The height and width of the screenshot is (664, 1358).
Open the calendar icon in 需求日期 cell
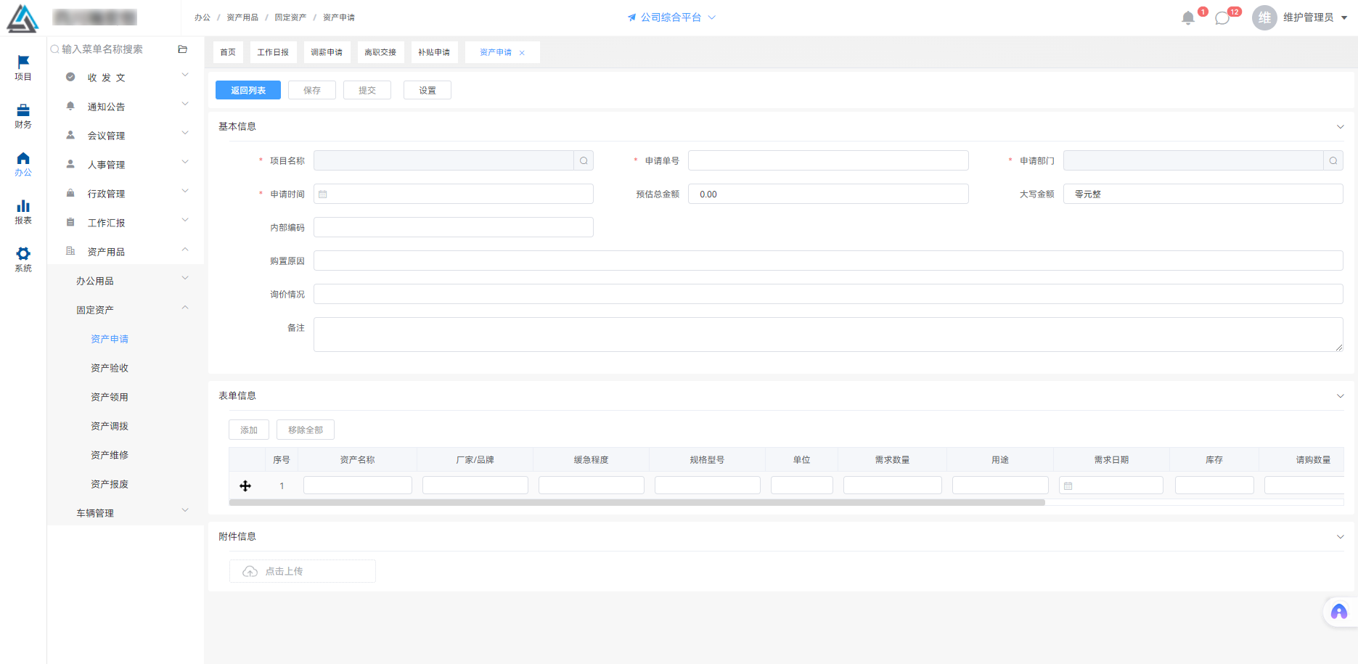[1068, 486]
